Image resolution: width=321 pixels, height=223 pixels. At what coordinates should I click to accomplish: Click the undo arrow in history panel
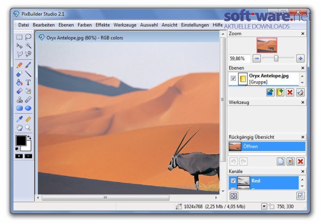(233, 161)
